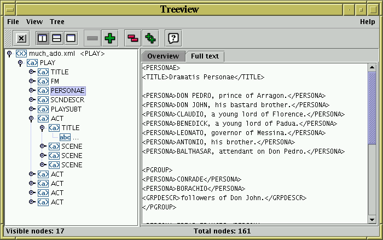Select side-by-side split view layout icon
The height and width of the screenshot is (240, 383).
point(42,38)
